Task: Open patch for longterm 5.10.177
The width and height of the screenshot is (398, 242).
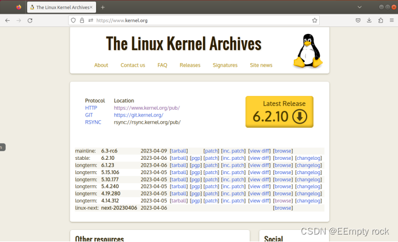Action: pos(211,179)
